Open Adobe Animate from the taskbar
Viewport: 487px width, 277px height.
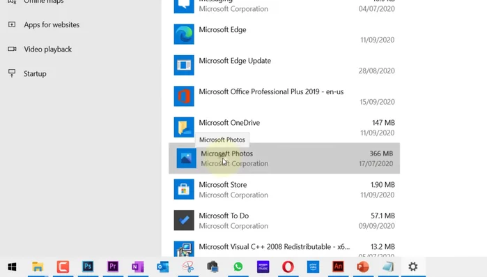pos(338,267)
